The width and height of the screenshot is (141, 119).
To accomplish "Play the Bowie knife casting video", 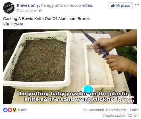I will pyautogui.click(x=70, y=67).
